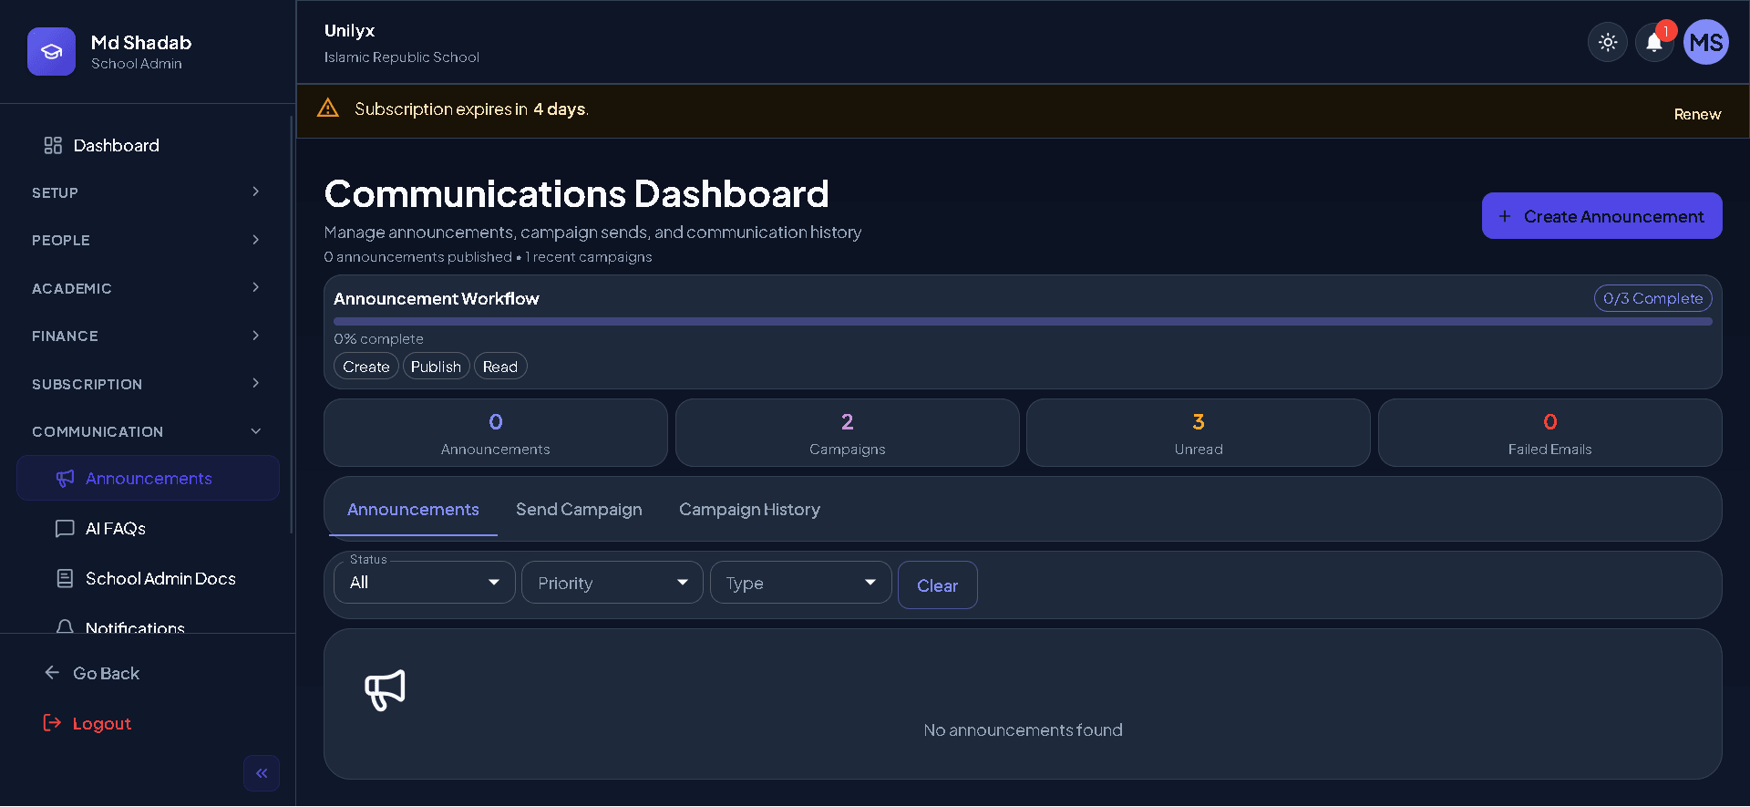Click the School Admin Docs document icon

point(65,578)
